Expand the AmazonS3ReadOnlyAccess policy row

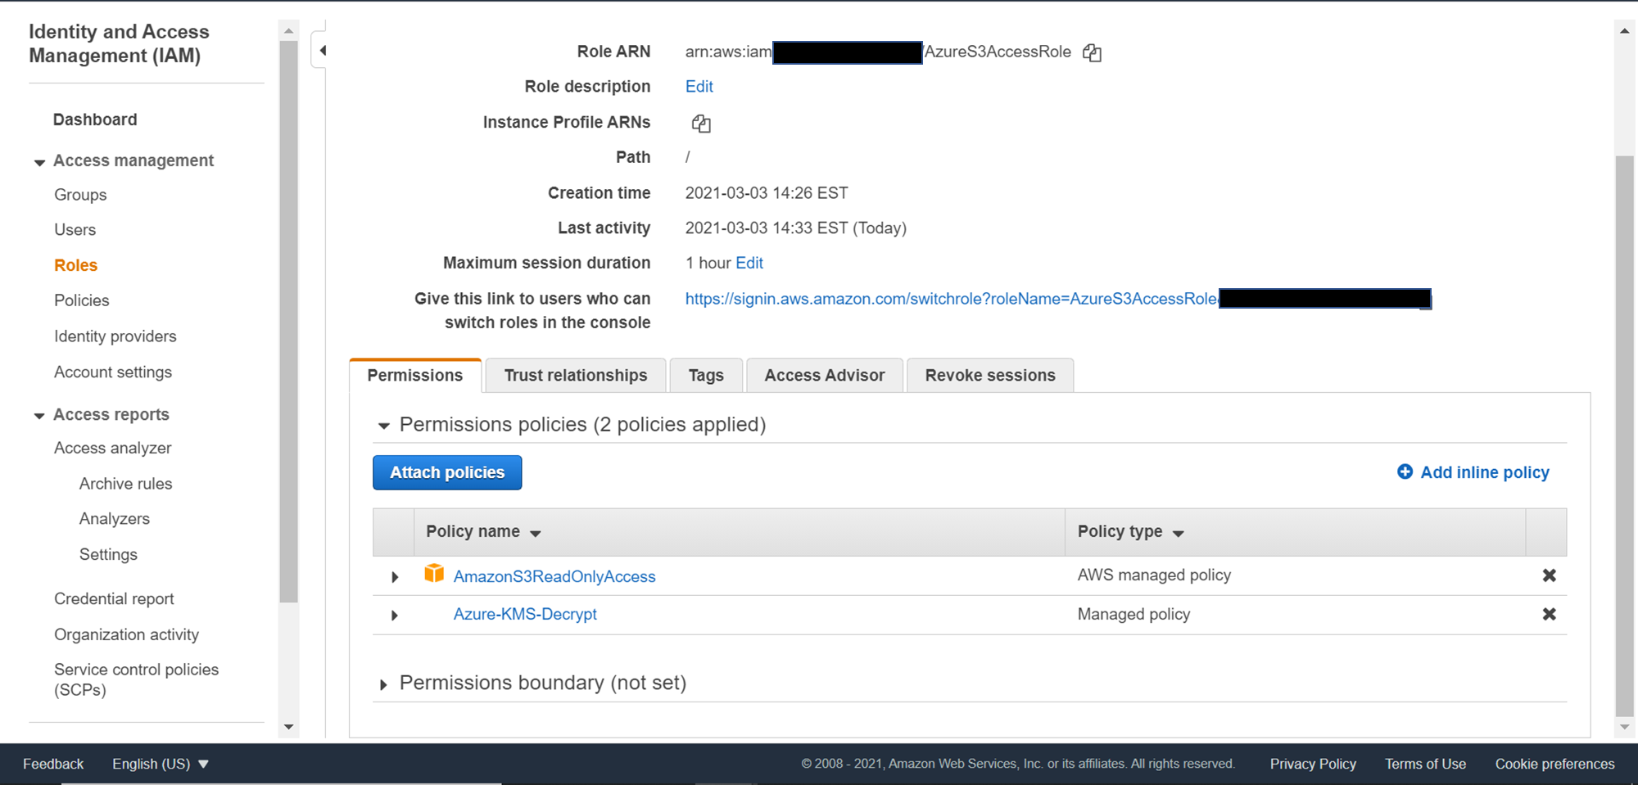(395, 577)
